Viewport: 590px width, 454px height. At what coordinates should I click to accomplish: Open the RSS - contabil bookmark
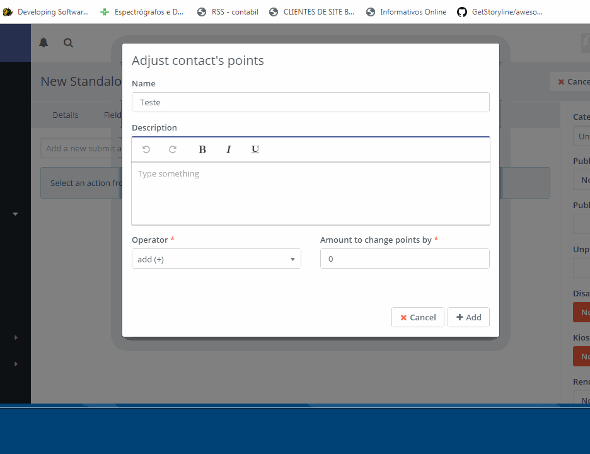228,12
